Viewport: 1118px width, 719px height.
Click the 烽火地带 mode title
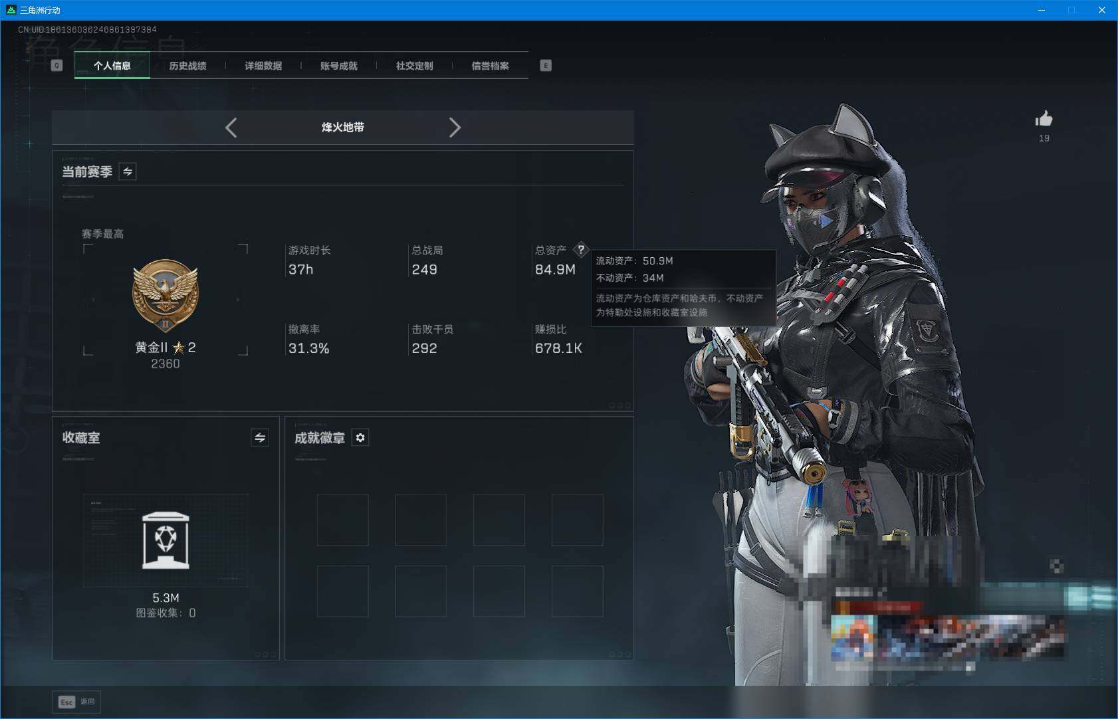click(x=343, y=127)
